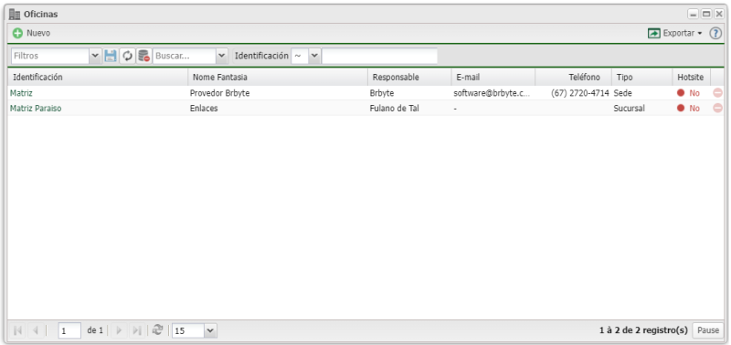Open the 15 page size dropdown

pyautogui.click(x=211, y=330)
